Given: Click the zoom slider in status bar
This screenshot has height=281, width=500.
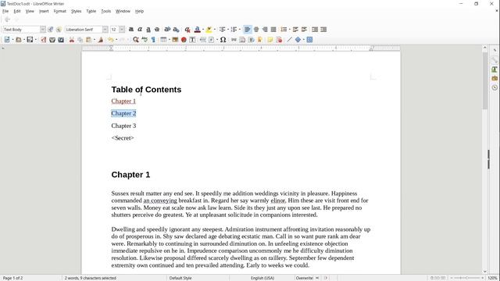Looking at the screenshot, I should click(x=466, y=278).
